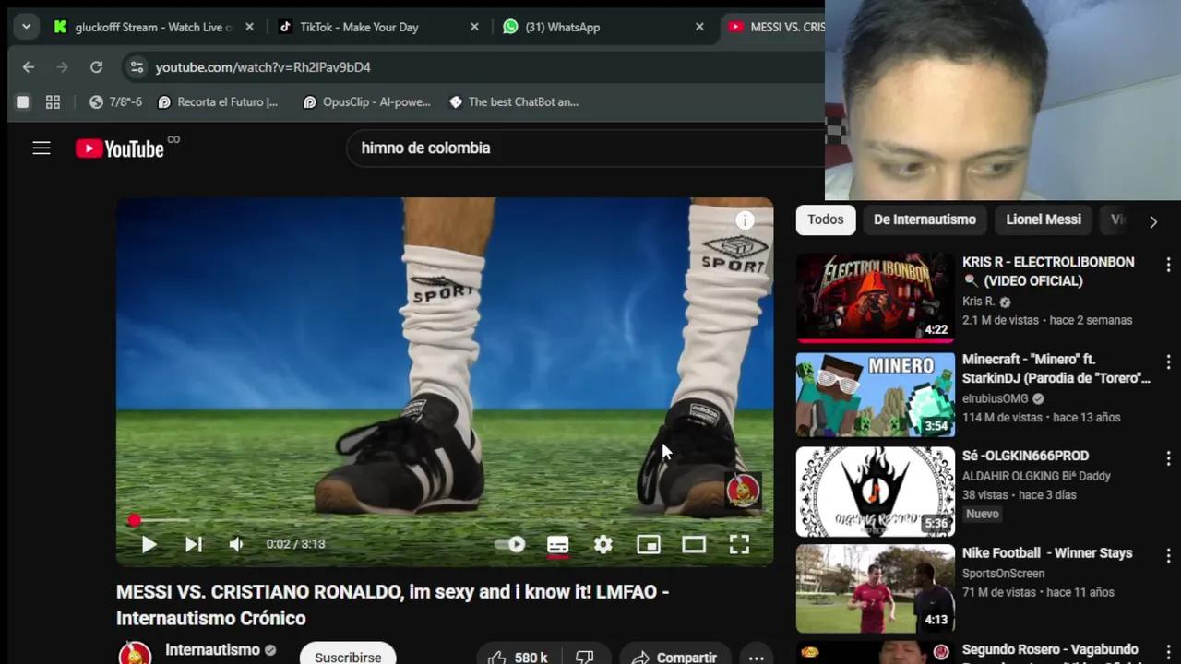Image resolution: width=1181 pixels, height=664 pixels.
Task: Close the WhatsApp tab
Action: (699, 27)
